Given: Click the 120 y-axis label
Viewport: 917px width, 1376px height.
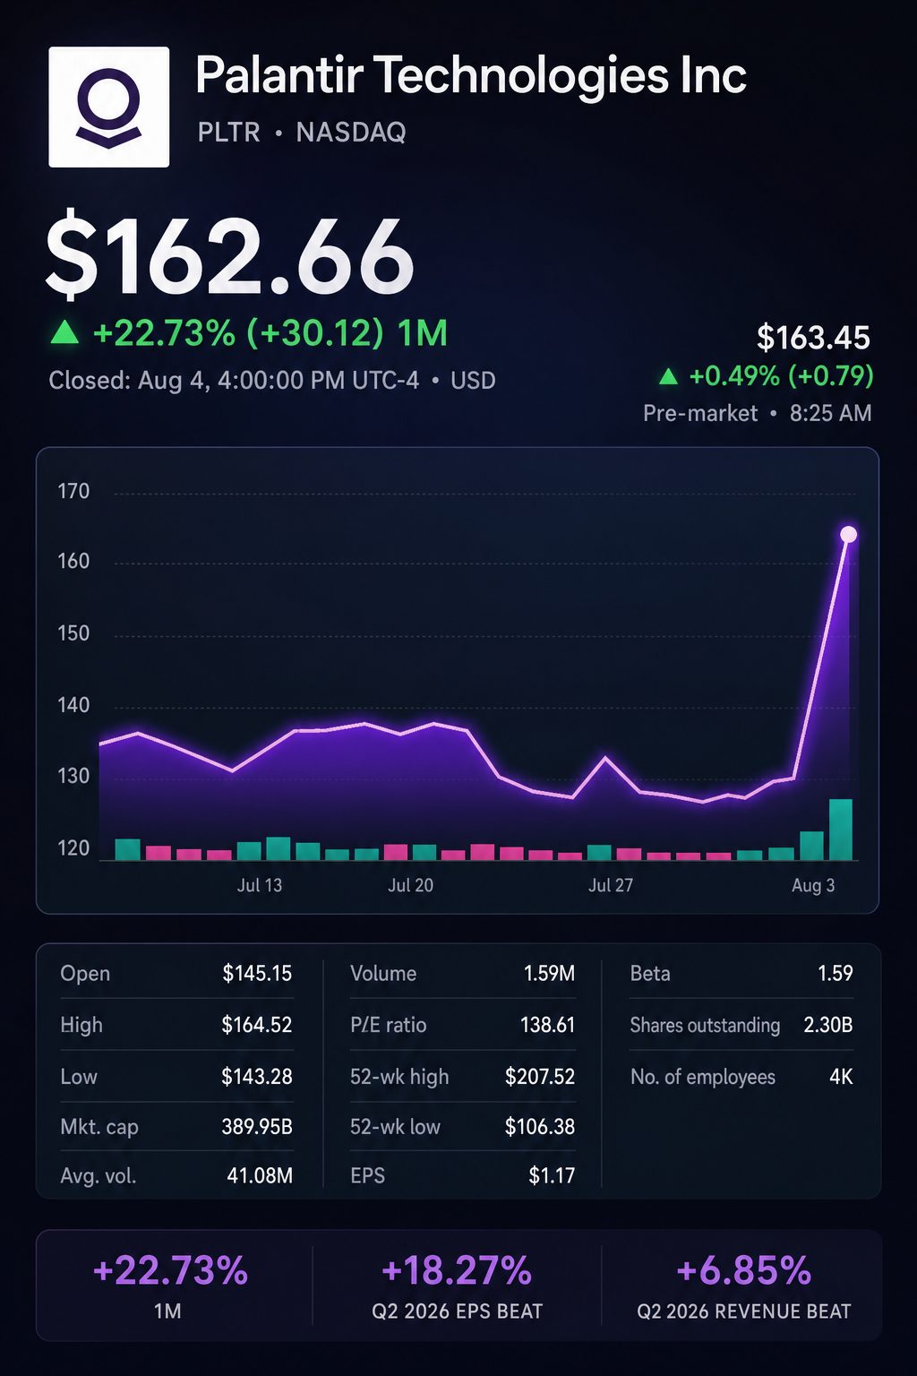Looking at the screenshot, I should pyautogui.click(x=73, y=848).
